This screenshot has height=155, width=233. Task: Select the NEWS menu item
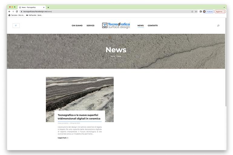point(140,26)
